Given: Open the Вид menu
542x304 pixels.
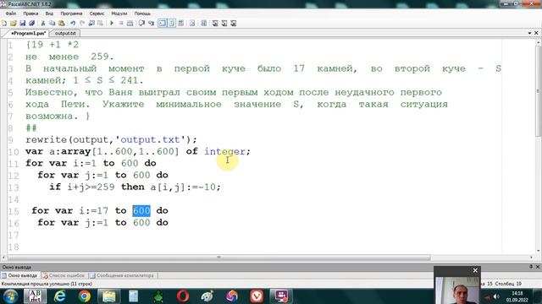Looking at the screenshot, I should (x=49, y=14).
